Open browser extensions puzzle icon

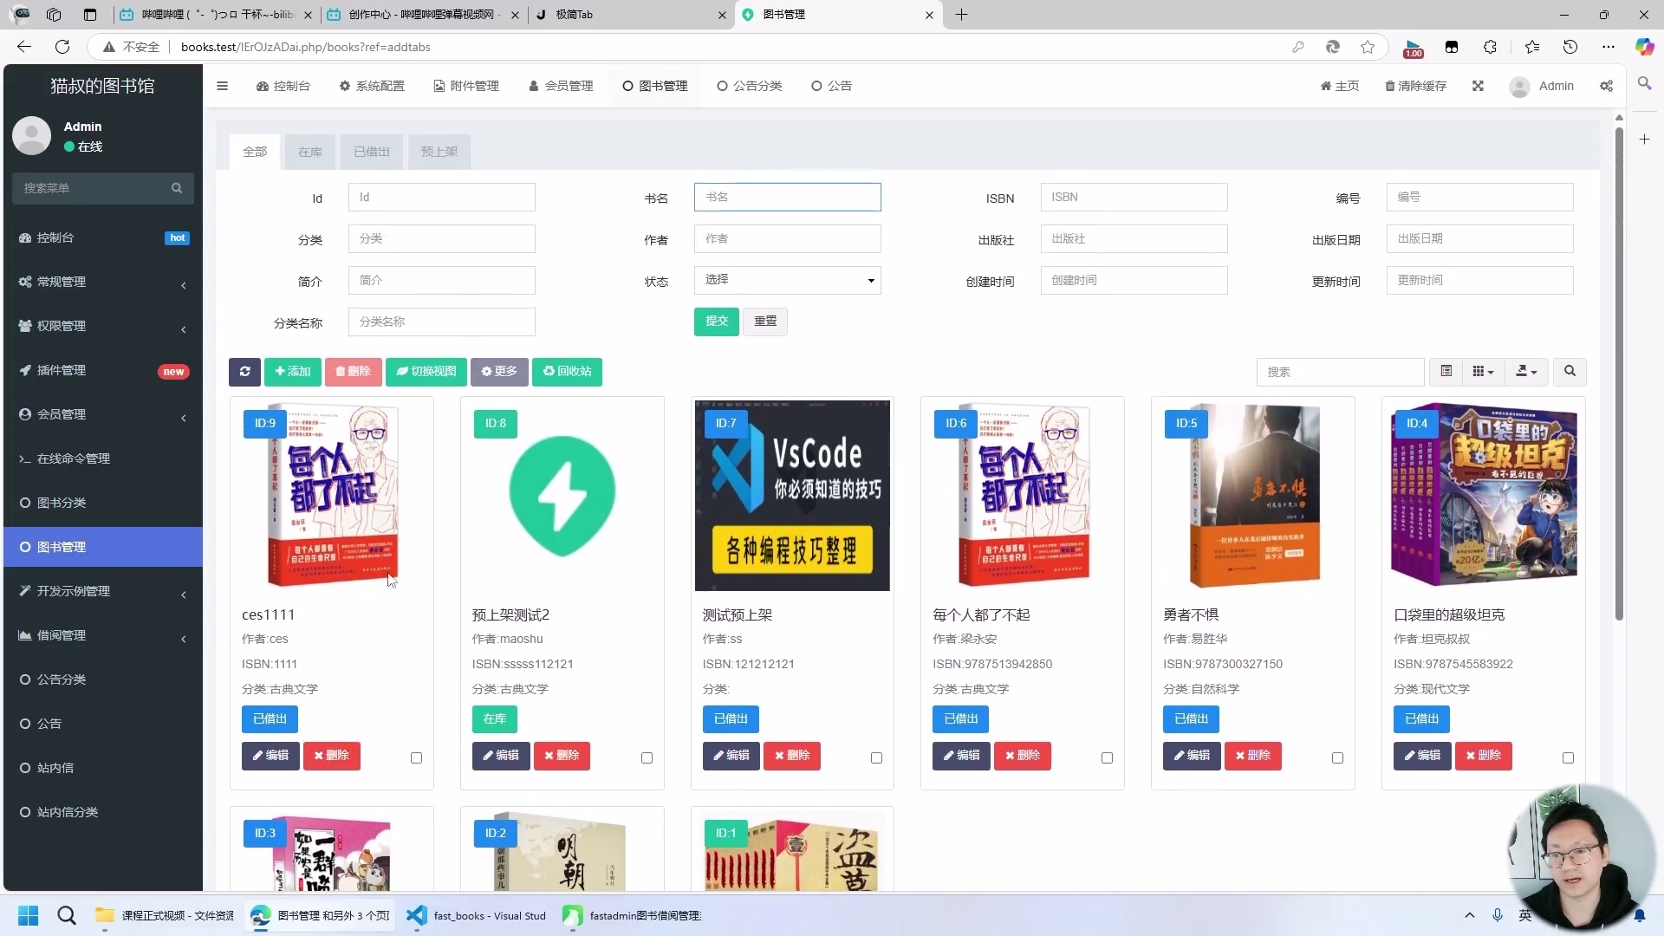pos(1490,47)
